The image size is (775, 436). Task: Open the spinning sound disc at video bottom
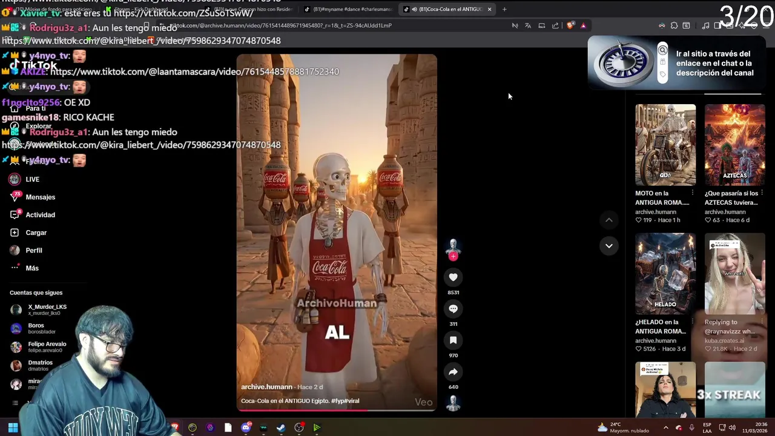click(x=453, y=403)
